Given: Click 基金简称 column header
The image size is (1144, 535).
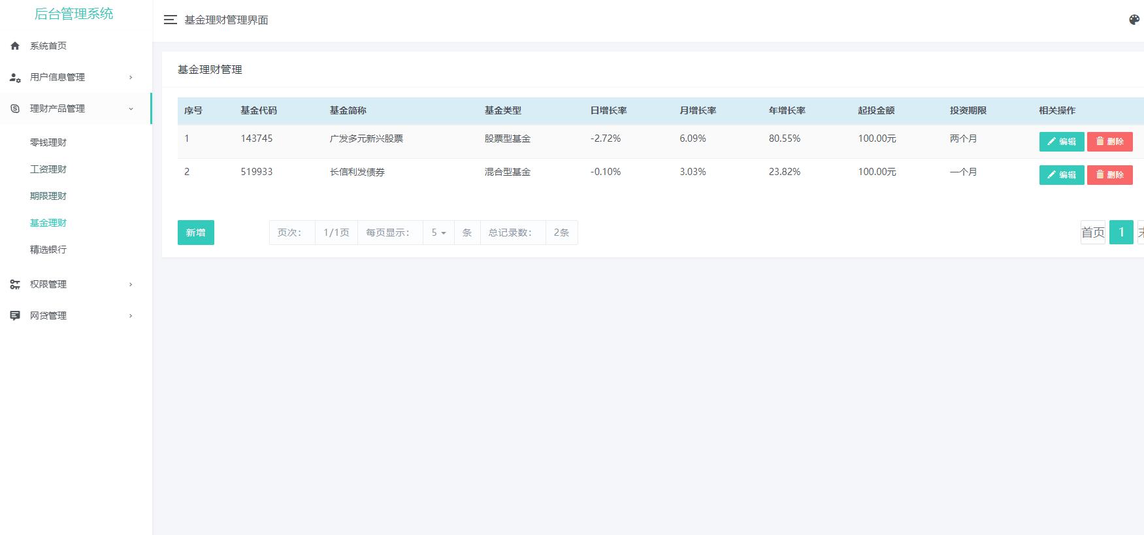Looking at the screenshot, I should click(x=348, y=110).
